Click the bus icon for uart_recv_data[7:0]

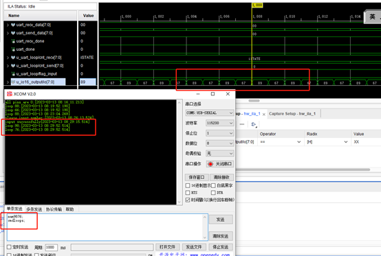13,25
